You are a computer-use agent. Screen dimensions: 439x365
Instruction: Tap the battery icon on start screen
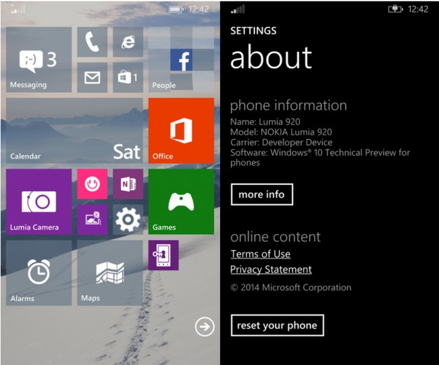176,9
